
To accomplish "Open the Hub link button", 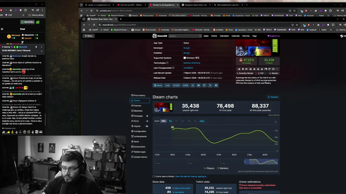I will [x=167, y=85].
